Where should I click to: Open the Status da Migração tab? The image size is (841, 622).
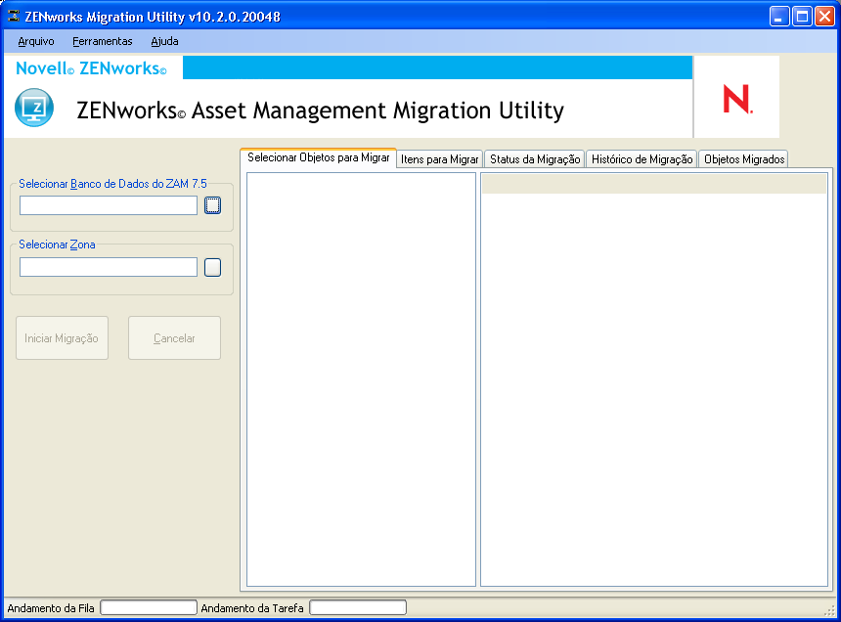click(535, 159)
